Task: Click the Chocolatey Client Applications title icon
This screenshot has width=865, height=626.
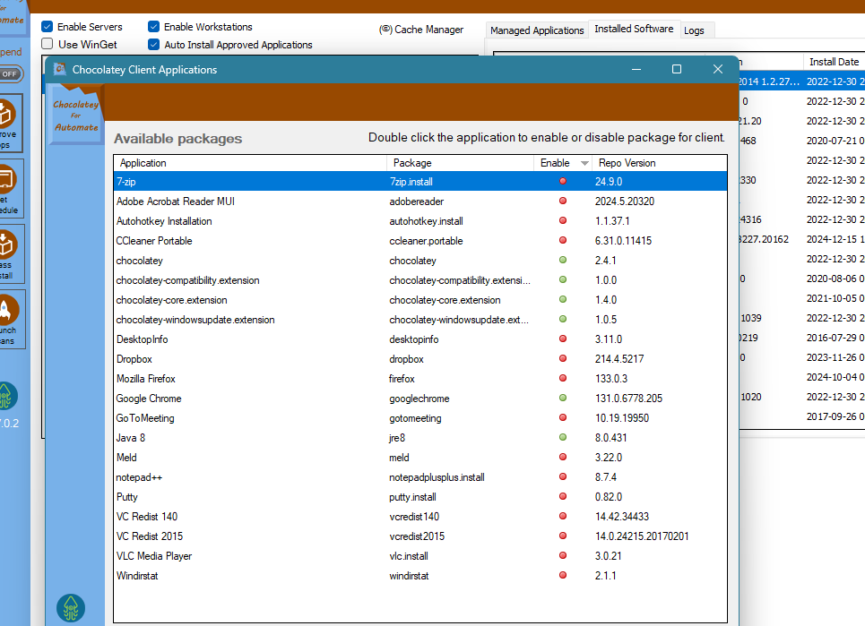Action: (x=60, y=69)
